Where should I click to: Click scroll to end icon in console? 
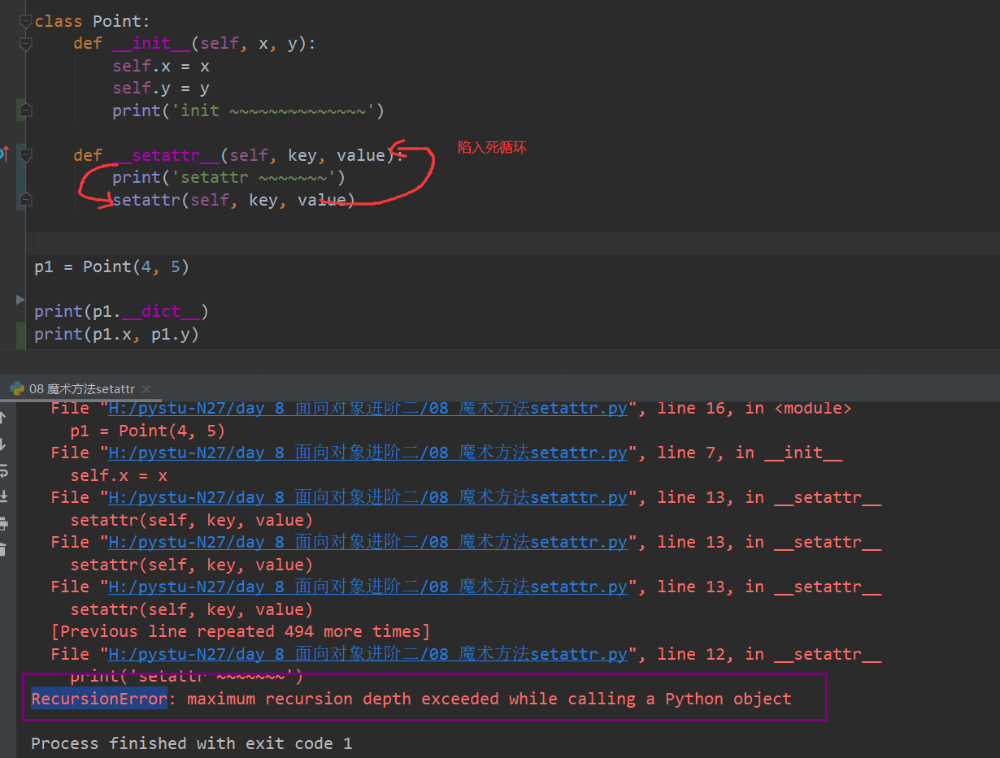[2, 496]
